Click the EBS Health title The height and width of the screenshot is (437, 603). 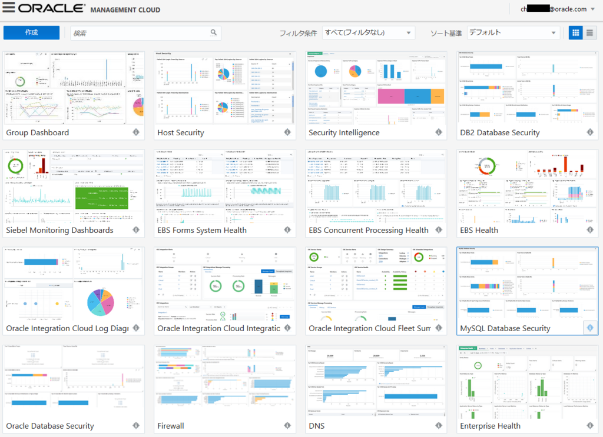(x=479, y=230)
